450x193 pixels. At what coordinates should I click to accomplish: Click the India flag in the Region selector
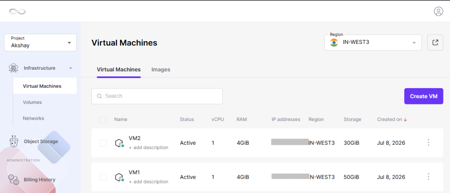click(x=334, y=43)
